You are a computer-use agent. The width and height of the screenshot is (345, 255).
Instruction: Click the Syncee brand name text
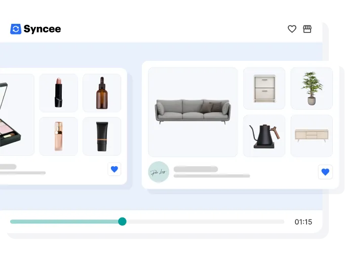point(42,29)
